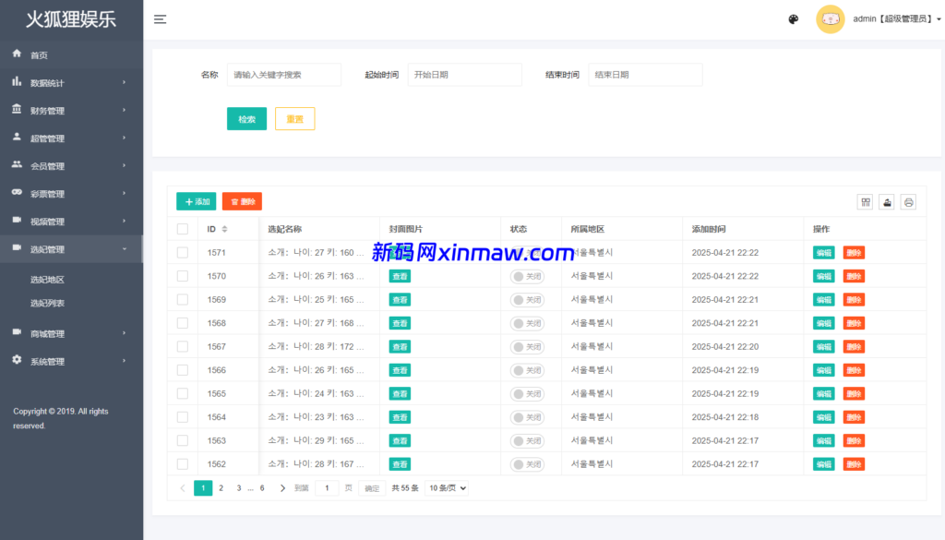Check the row with ID 1562
945x540 pixels.
(183, 464)
